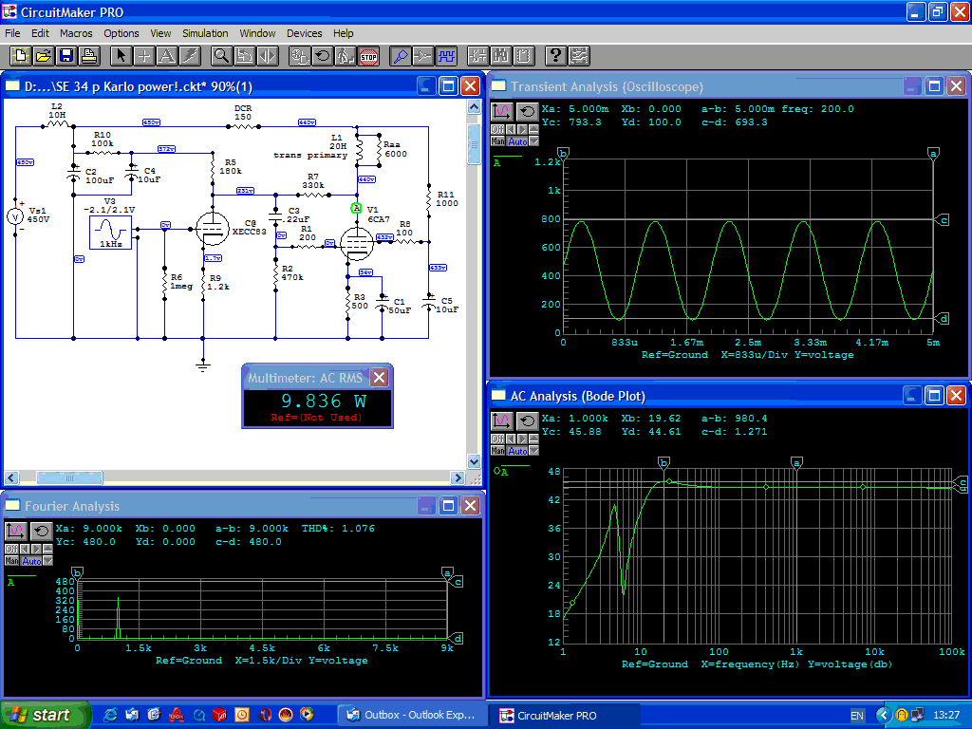Select the blue Probe tool icon
The width and height of the screenshot is (972, 729).
click(x=401, y=56)
